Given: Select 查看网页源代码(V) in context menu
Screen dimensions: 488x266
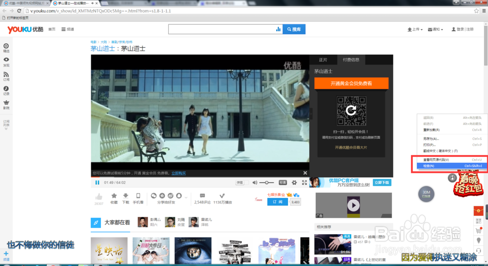Looking at the screenshot, I should pos(452,160).
